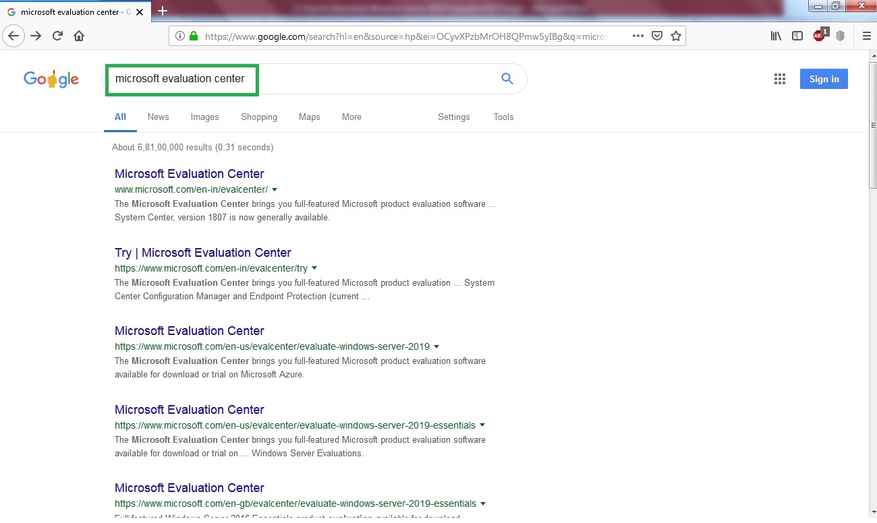
Task: Open result above en-gb windows-server-2019-essentials URL
Action: coord(190,488)
